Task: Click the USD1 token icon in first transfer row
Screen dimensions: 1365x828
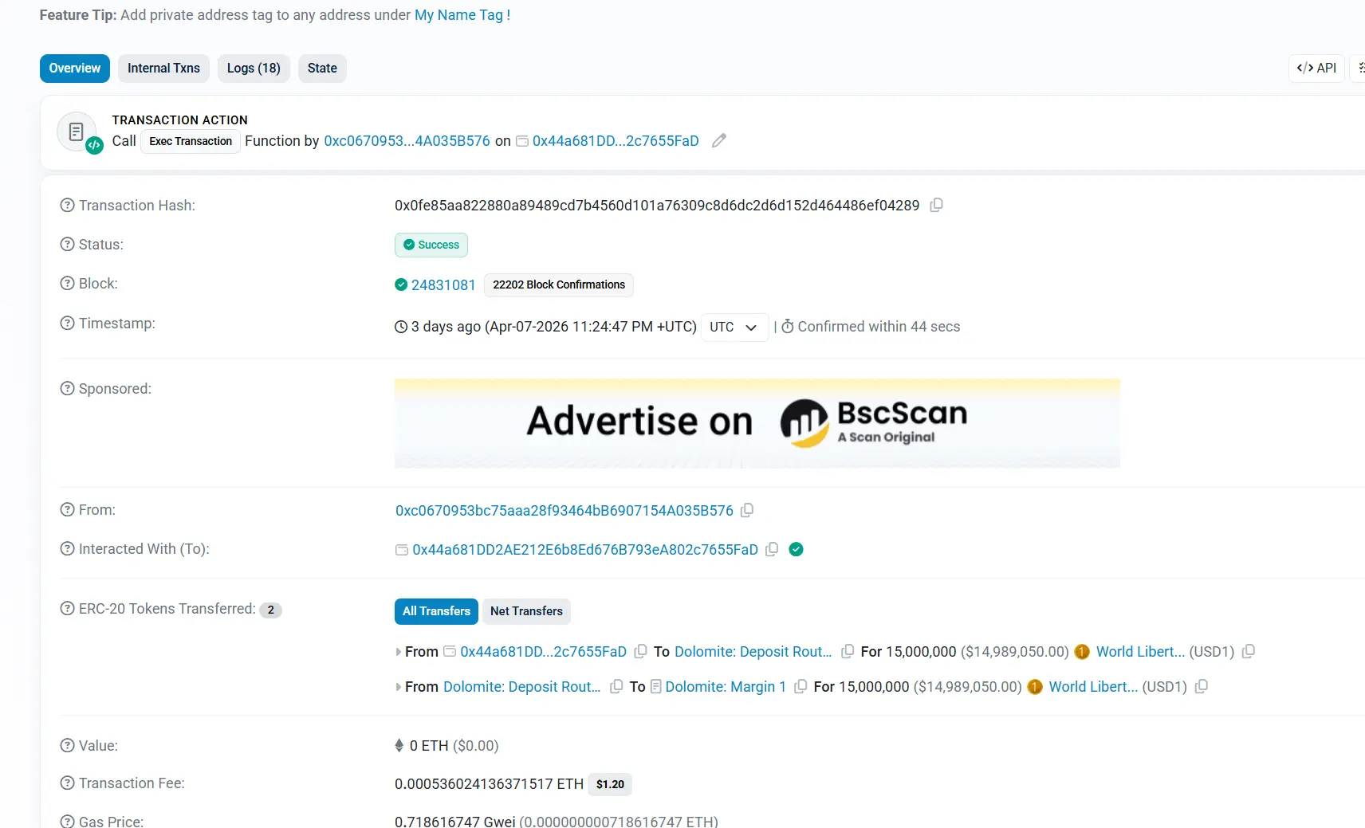Action: [x=1082, y=652]
